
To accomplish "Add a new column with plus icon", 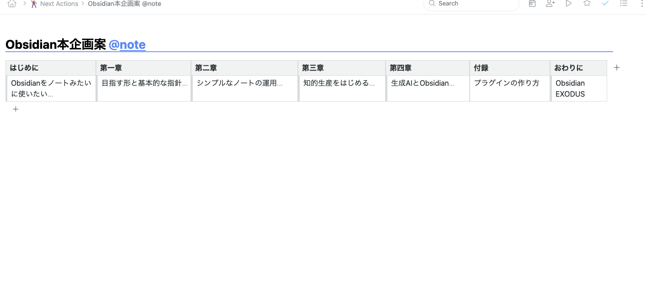I will tap(617, 67).
